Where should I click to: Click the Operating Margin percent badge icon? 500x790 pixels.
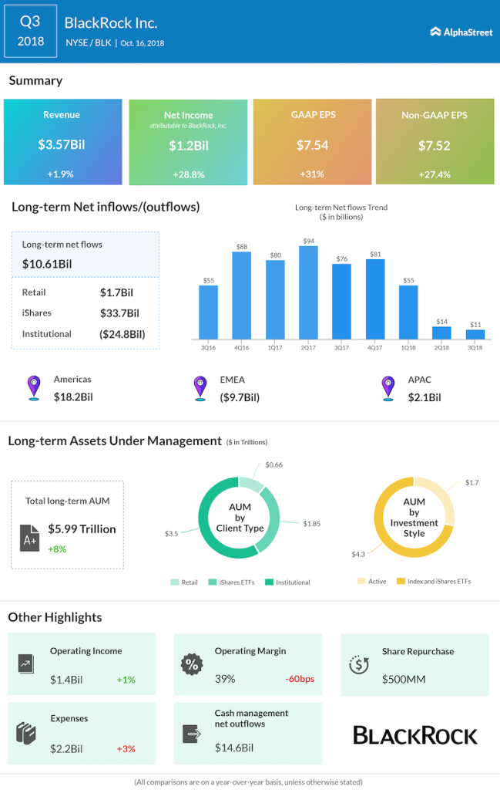click(x=192, y=664)
